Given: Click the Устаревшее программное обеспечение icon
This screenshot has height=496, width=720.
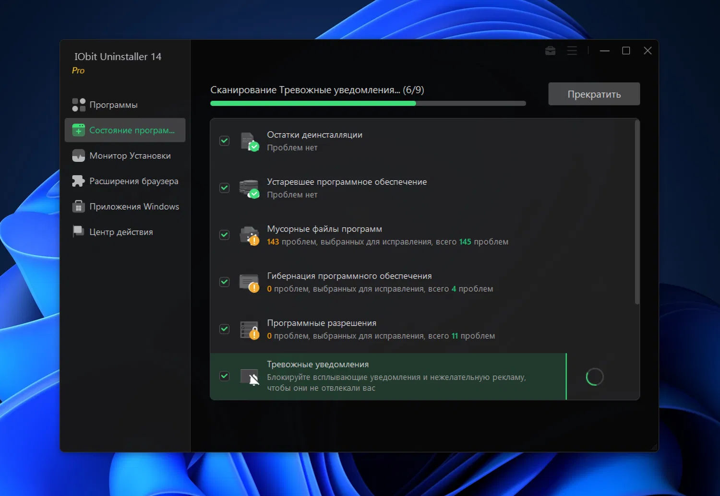Looking at the screenshot, I should 250,189.
